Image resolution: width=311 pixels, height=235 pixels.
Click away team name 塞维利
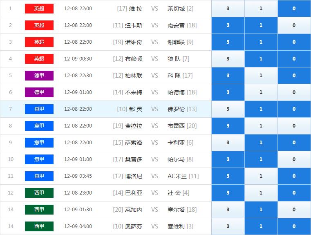coord(176,226)
